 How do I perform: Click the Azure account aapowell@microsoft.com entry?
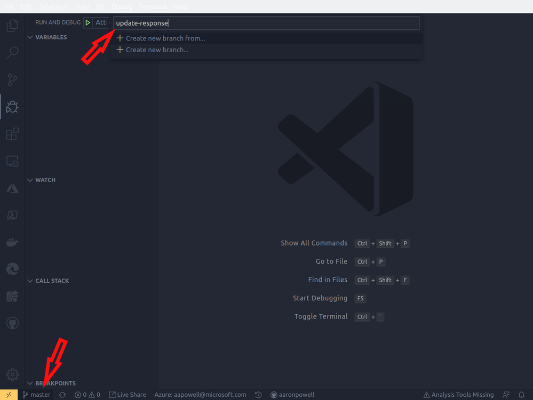click(x=200, y=395)
